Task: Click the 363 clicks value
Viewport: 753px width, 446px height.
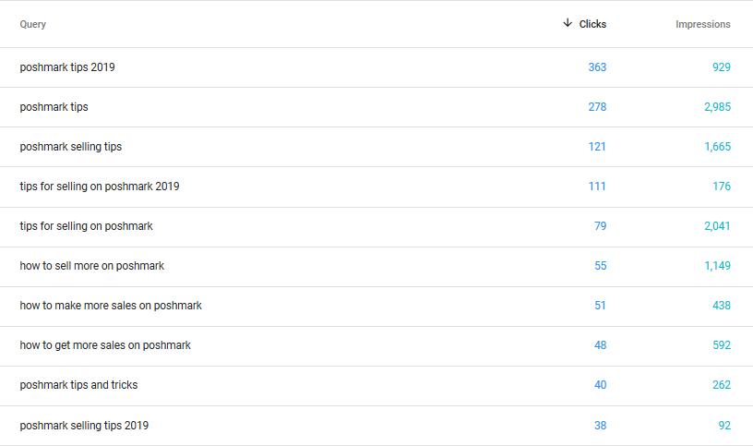Action: pyautogui.click(x=597, y=67)
